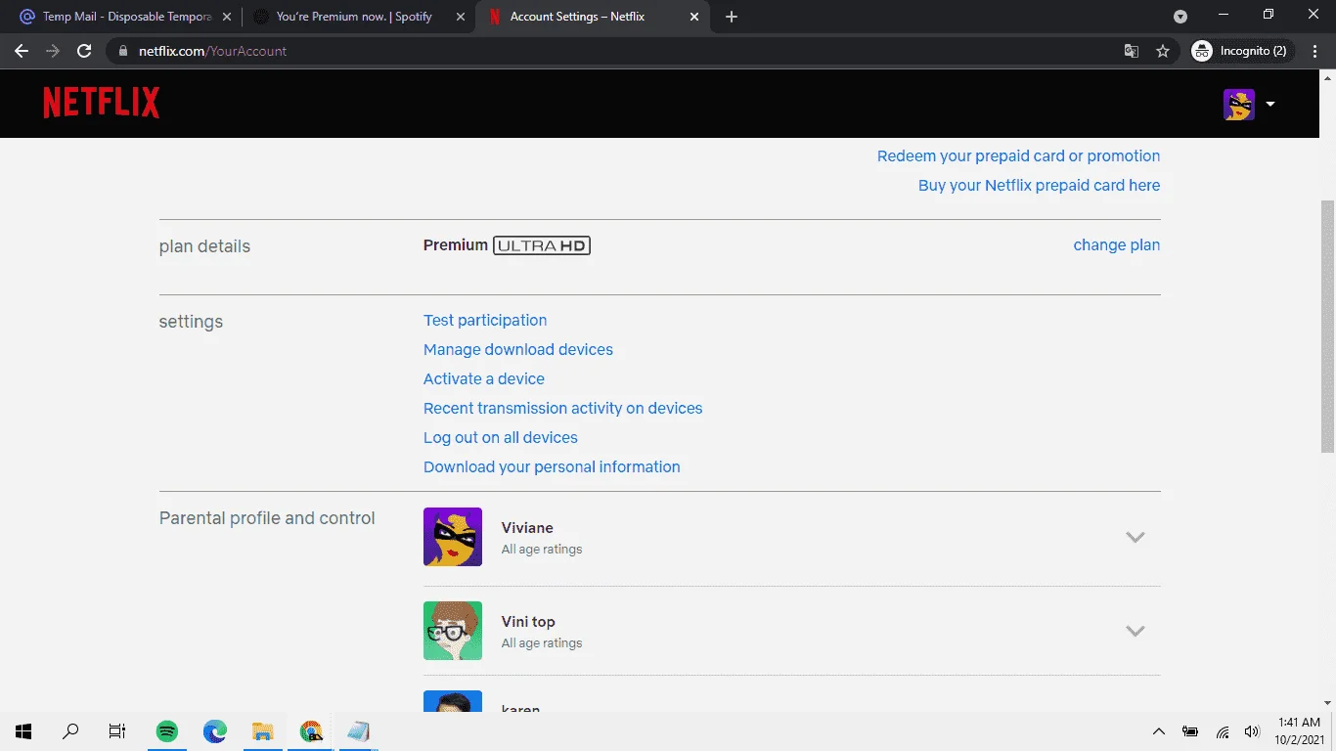Screen dimensions: 1336x751
Task: Go back with the browser back arrow
Action: point(22,51)
